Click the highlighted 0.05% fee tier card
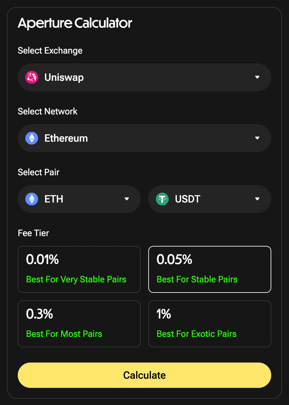Screen dimensions: 289x405 pos(209,269)
